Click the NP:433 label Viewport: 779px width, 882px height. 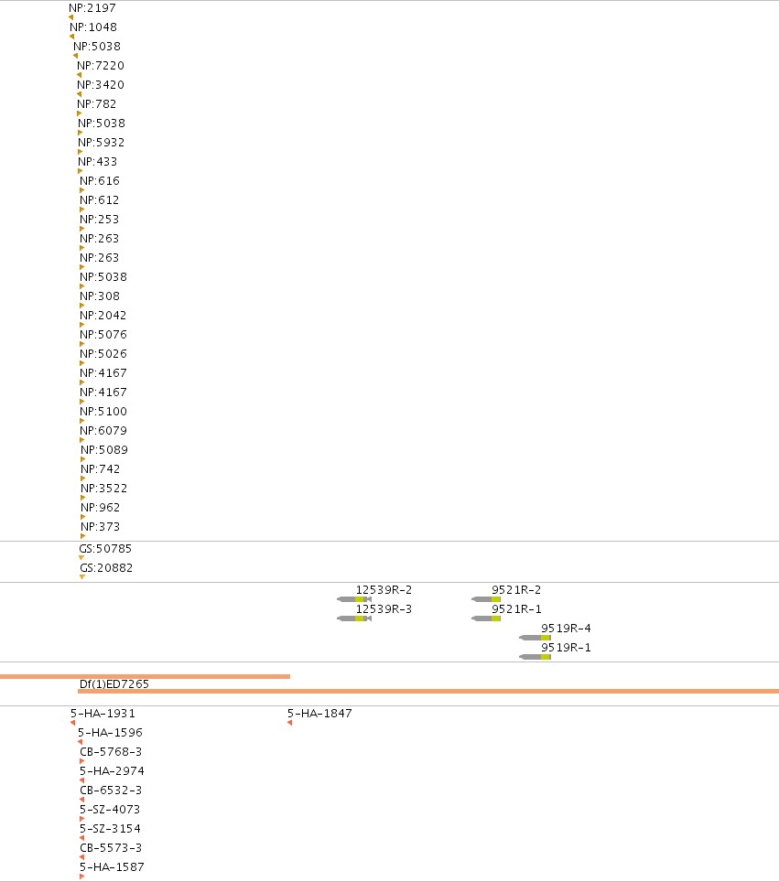coord(98,161)
